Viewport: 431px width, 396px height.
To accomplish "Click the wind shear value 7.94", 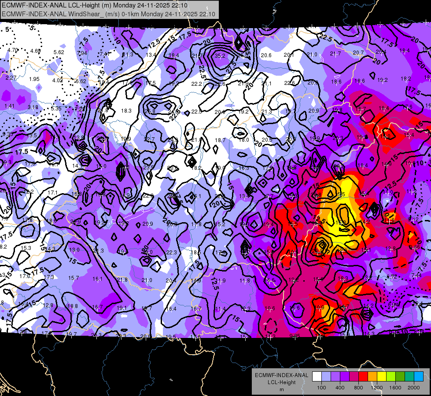I will [82, 53].
